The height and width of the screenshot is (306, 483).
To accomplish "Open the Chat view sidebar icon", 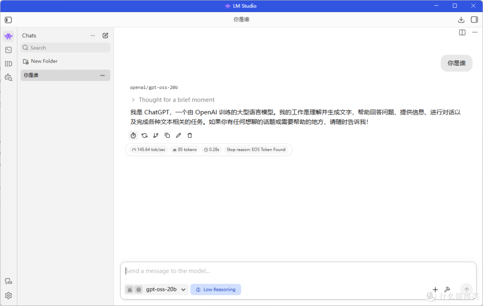I will click(x=8, y=36).
